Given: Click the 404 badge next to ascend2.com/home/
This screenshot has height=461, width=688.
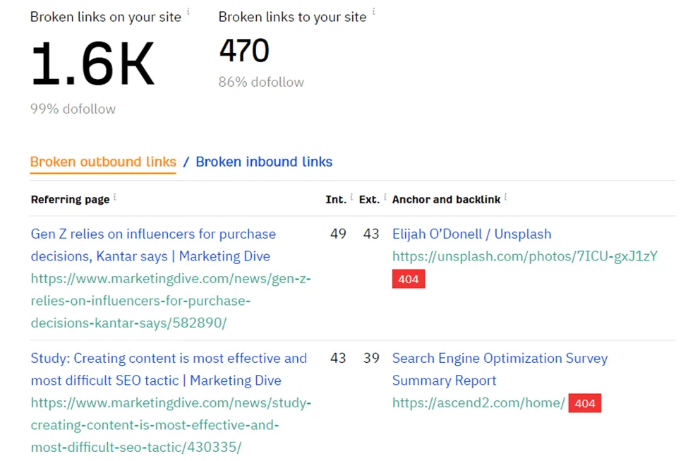Looking at the screenshot, I should pyautogui.click(x=584, y=404).
